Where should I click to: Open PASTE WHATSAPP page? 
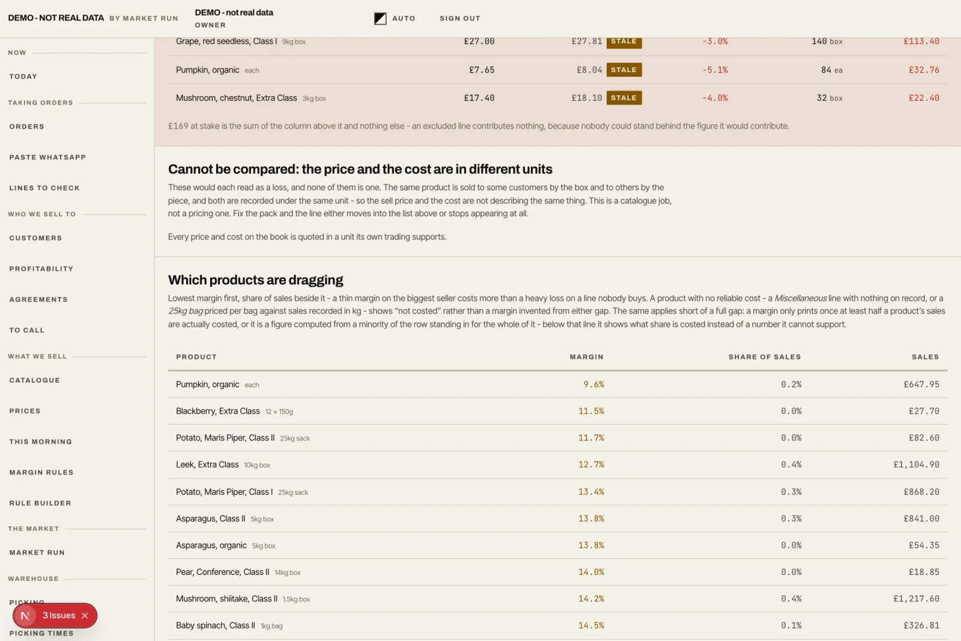tap(47, 157)
